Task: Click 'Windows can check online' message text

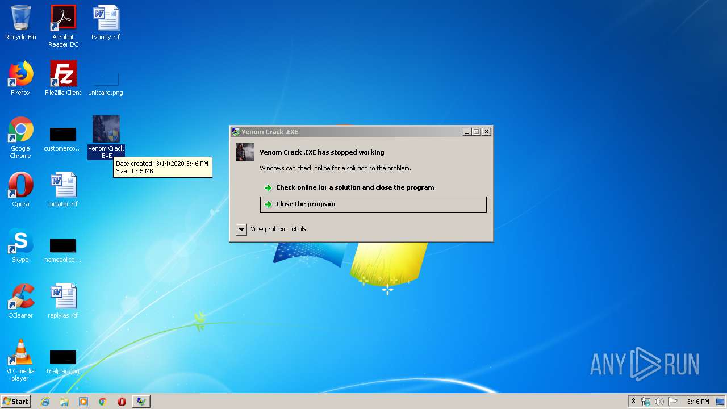Action: click(335, 168)
